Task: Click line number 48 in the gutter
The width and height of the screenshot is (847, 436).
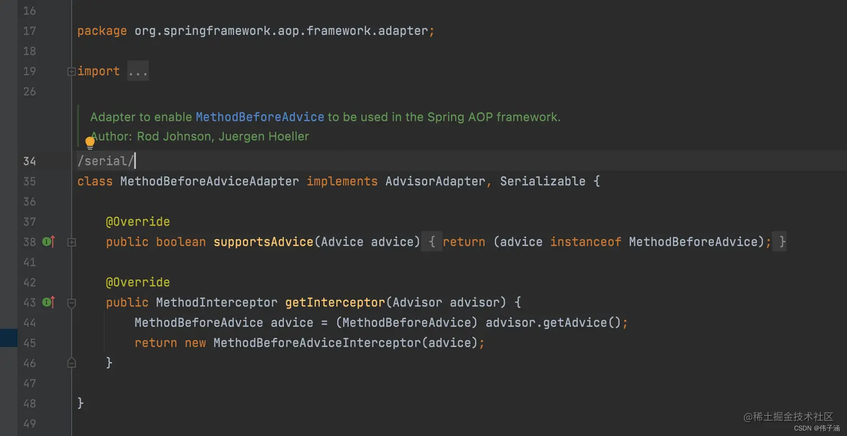Action: click(x=30, y=403)
